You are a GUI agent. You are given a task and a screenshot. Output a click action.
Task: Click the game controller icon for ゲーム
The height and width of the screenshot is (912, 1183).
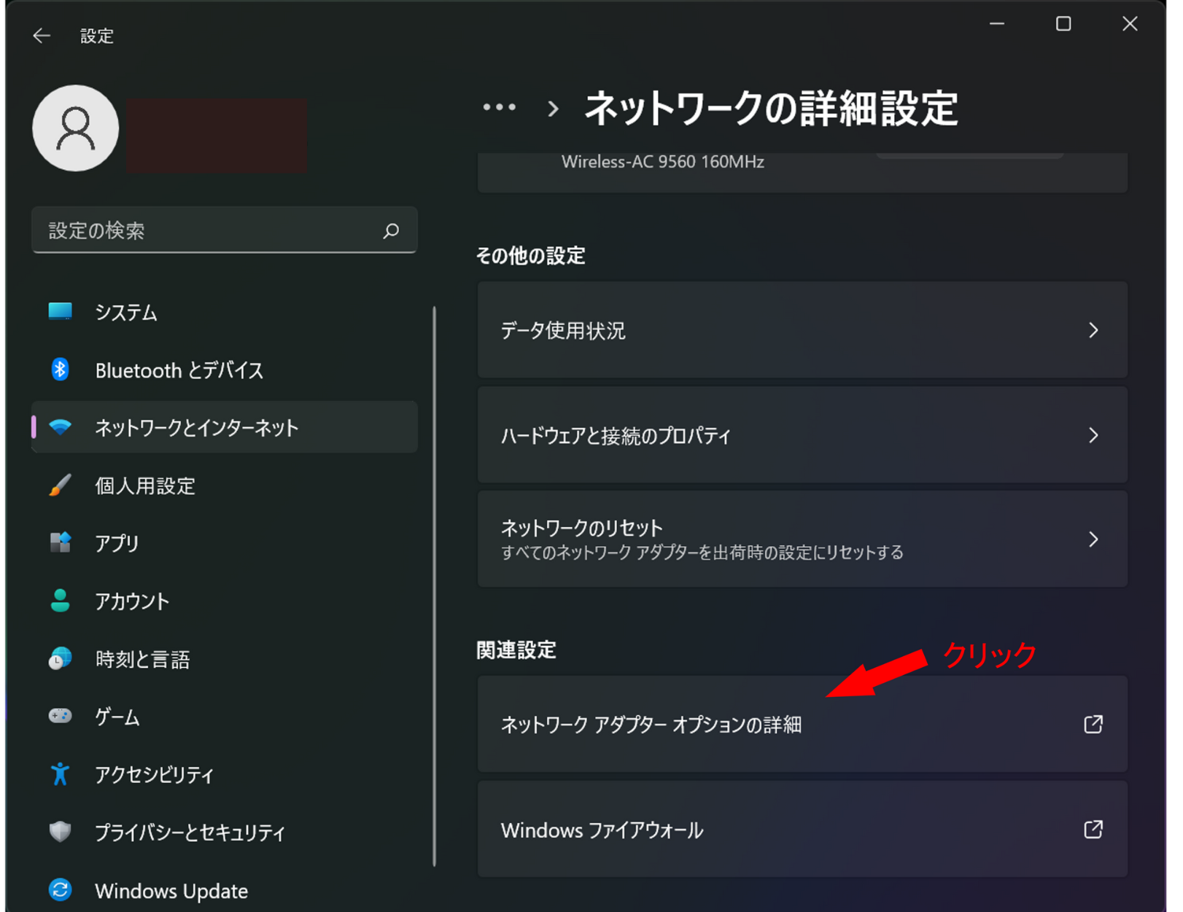click(60, 717)
